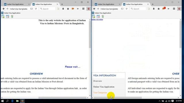Click the green recycle toolbar icon, left window

tap(12, 17)
